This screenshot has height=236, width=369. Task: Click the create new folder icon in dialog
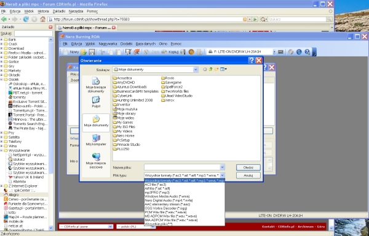click(216, 69)
